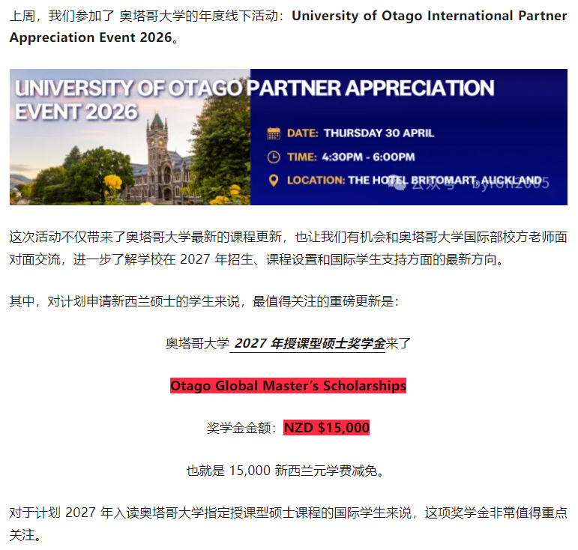
Task: Click highlighted amount 'NZD $15,000'
Action: (x=327, y=428)
